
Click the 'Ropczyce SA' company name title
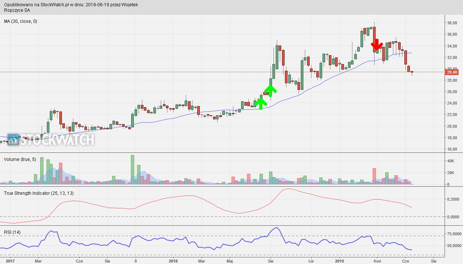[x=17, y=10]
